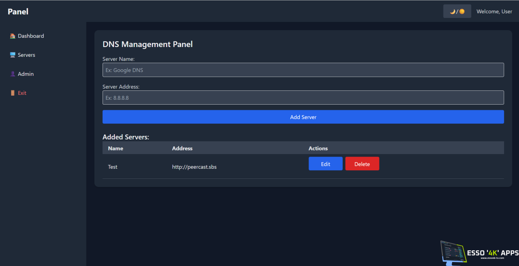
Task: Click the Exit door icon
Action: coord(13,93)
